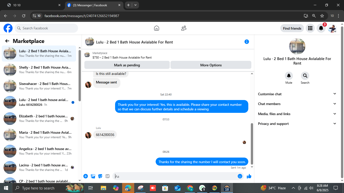344x193 pixels.
Task: Click the browser back arrow
Action: [6, 16]
